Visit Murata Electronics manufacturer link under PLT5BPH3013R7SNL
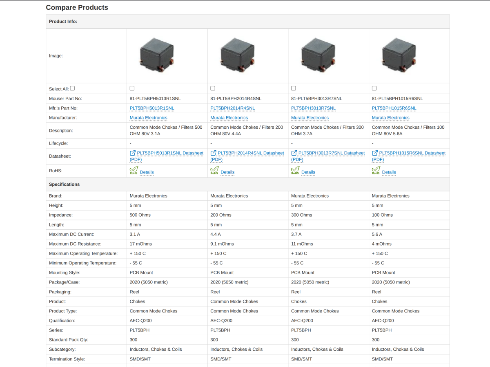This screenshot has height=367, width=490. 310,118
